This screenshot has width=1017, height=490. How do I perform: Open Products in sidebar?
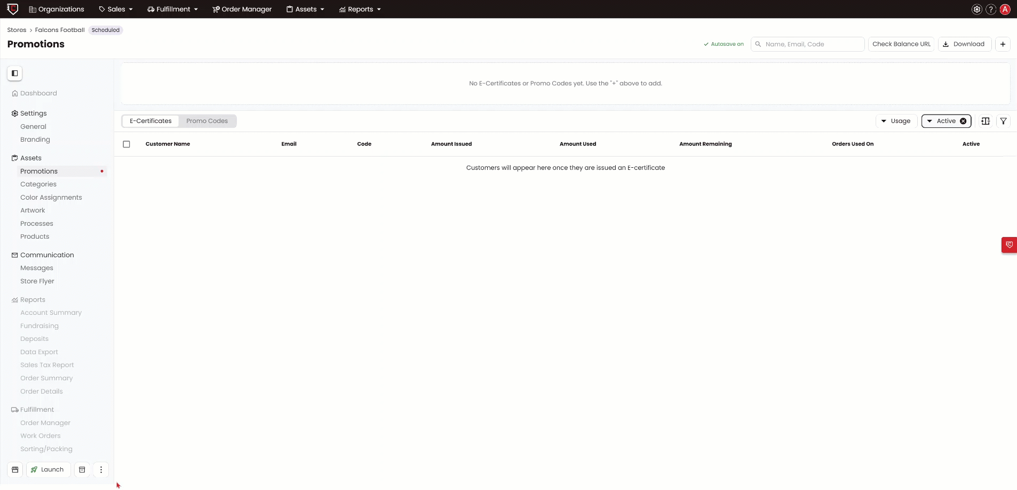35,236
